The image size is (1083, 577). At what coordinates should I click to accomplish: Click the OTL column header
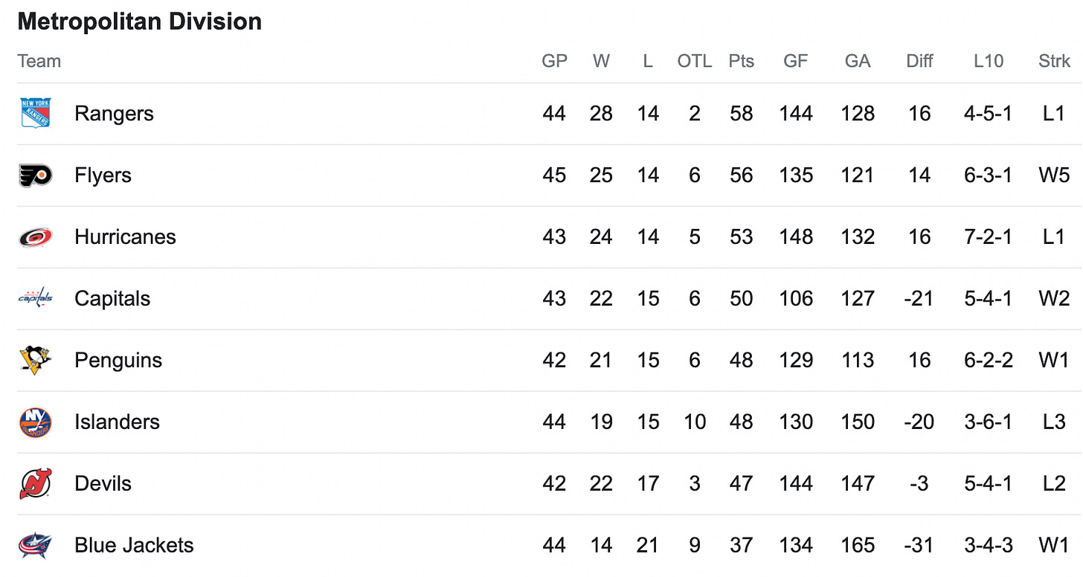coord(694,61)
